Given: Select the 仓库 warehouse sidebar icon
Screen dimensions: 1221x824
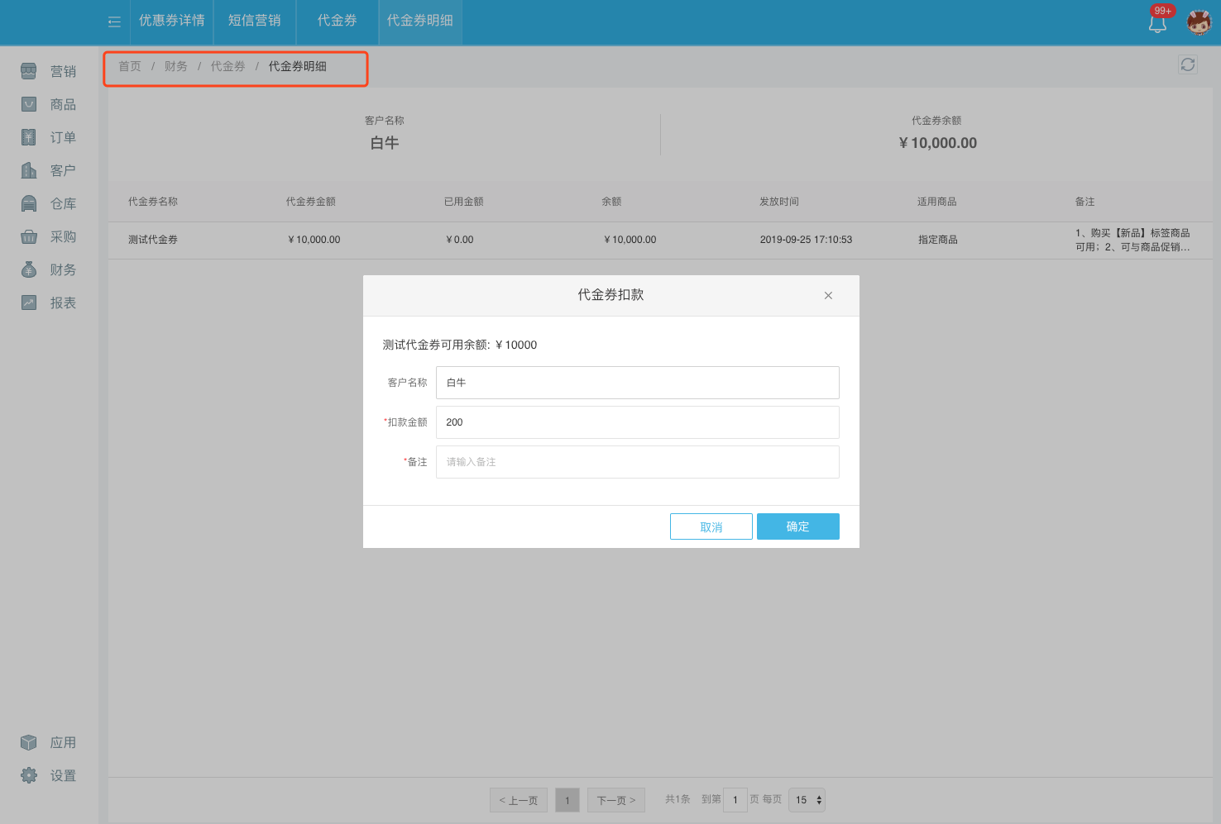Looking at the screenshot, I should coord(29,203).
